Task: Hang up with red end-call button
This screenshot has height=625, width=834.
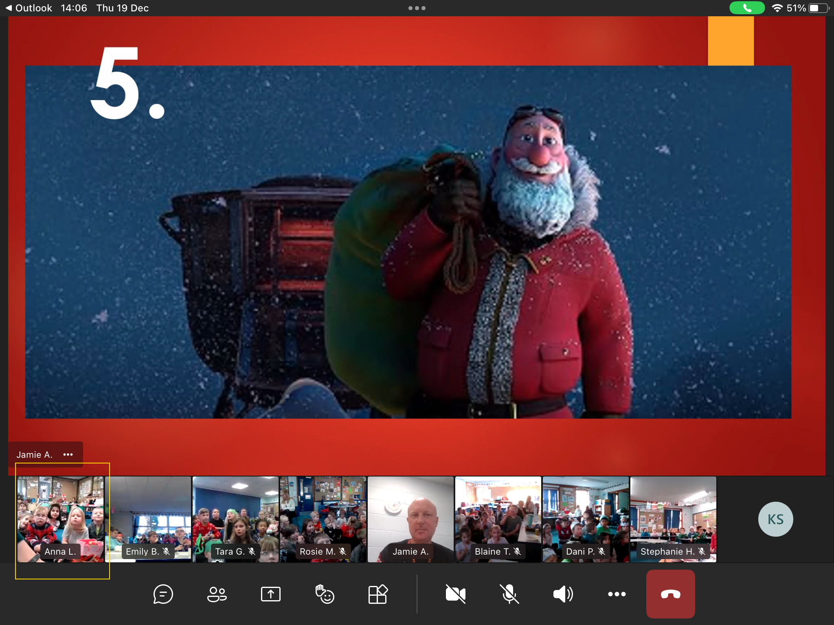Action: coord(670,594)
